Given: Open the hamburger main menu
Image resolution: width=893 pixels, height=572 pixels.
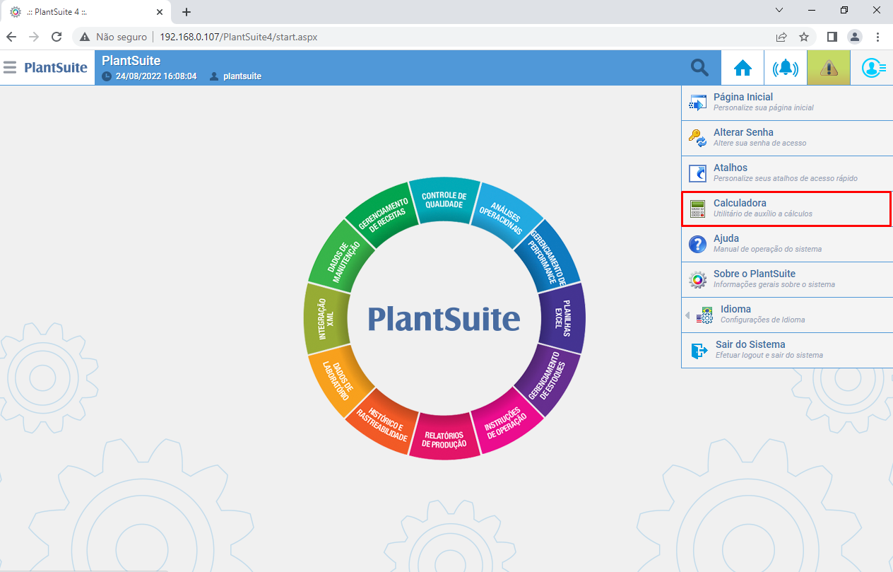Looking at the screenshot, I should point(10,67).
